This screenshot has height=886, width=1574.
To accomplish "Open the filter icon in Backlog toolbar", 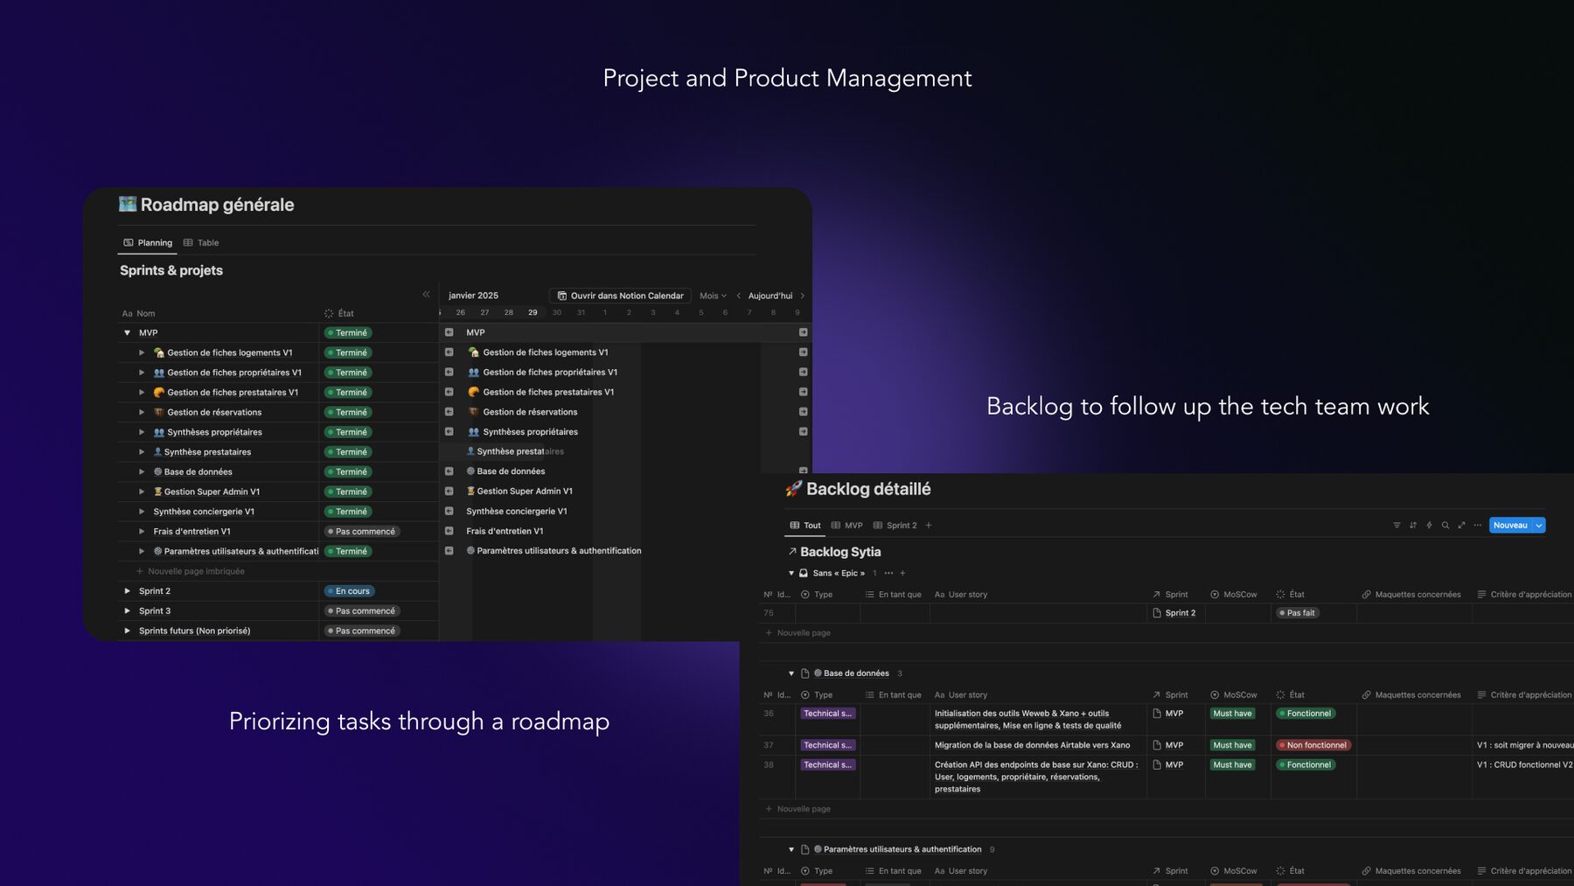I will 1396,526.
